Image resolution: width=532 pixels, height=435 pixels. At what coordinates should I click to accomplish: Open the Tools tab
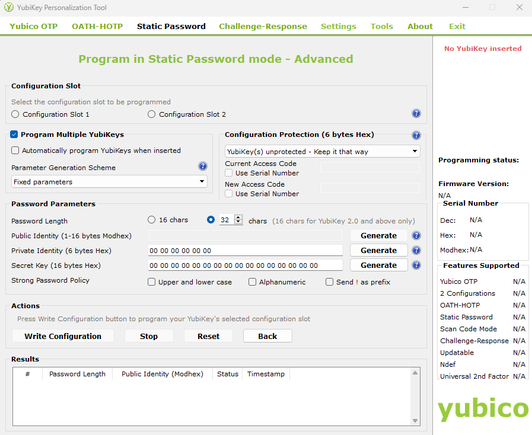point(382,27)
